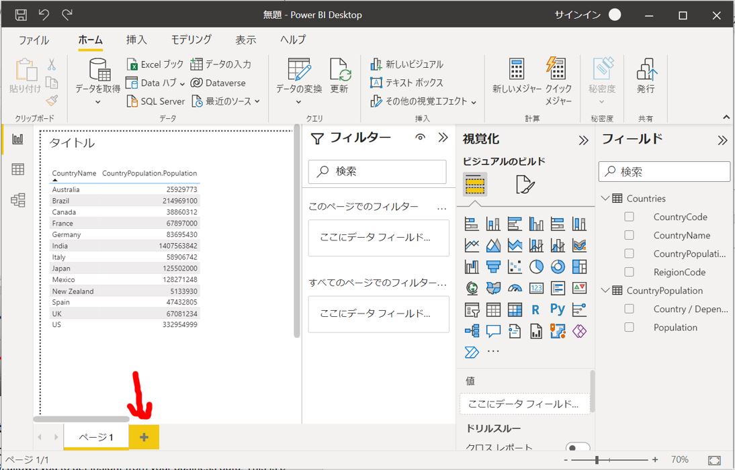Choose the gauge visual

515,288
